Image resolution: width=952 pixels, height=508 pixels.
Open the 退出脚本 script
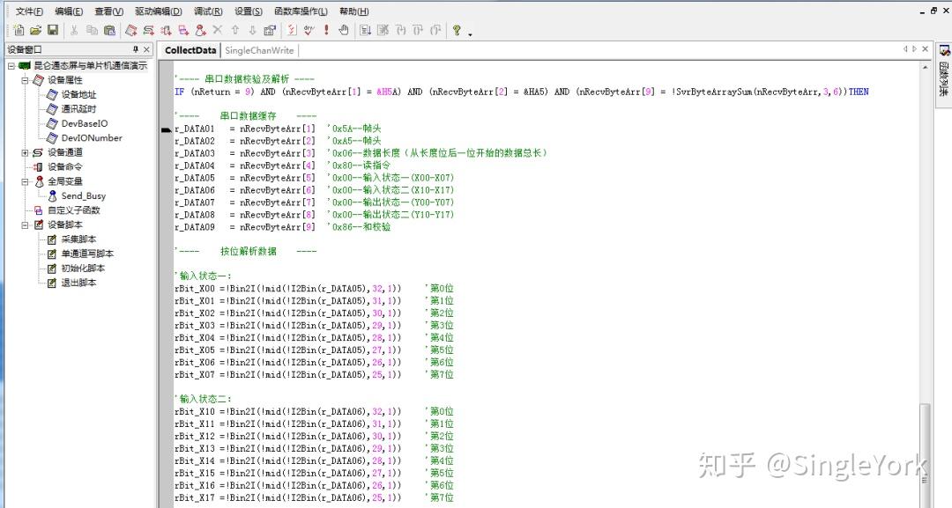pyautogui.click(x=78, y=283)
